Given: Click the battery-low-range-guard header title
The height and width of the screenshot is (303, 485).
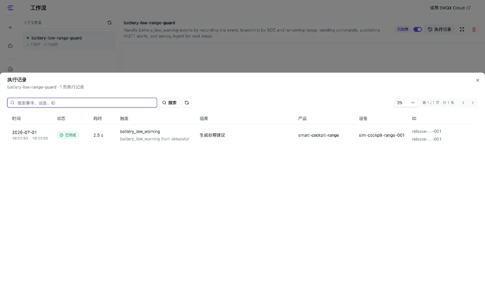Looking at the screenshot, I should [x=149, y=23].
